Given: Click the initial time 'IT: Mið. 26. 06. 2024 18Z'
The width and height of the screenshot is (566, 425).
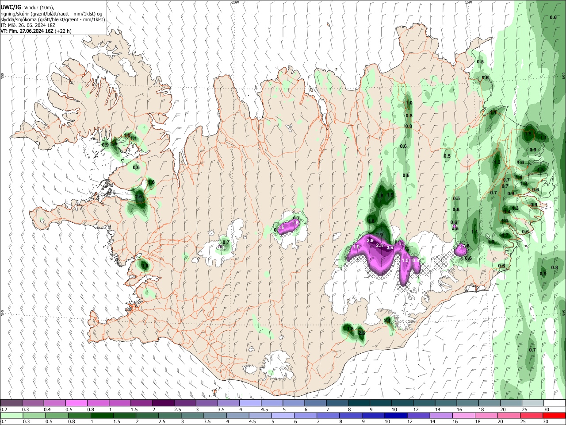Looking at the screenshot, I should point(27,25).
